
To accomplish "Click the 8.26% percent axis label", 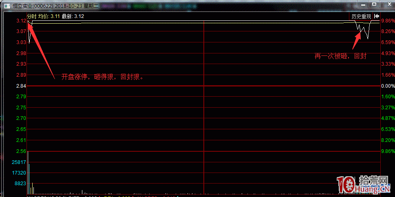I will pyautogui.click(x=388, y=31).
